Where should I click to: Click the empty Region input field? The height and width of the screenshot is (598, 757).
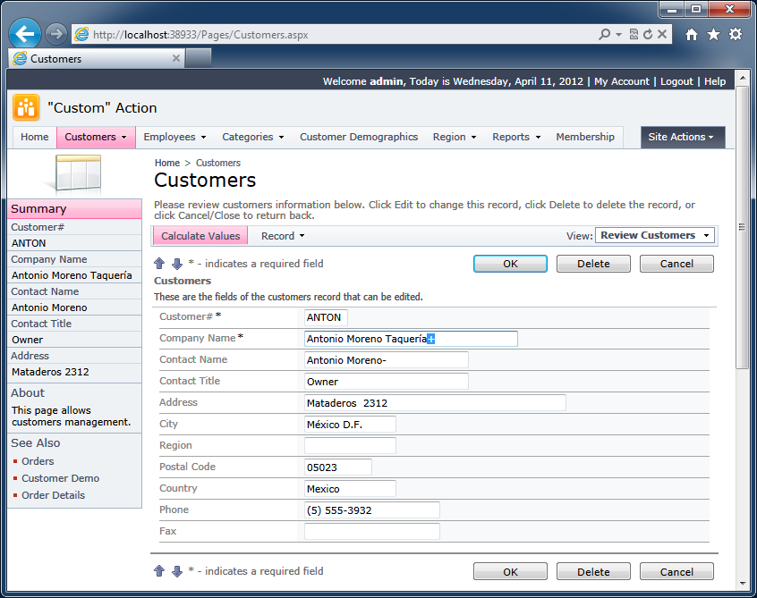(350, 446)
